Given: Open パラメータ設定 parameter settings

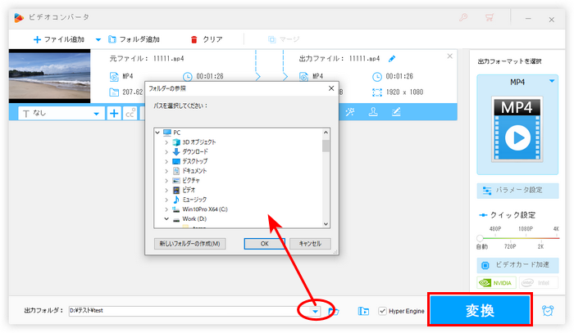Looking at the screenshot, I should 517,191.
